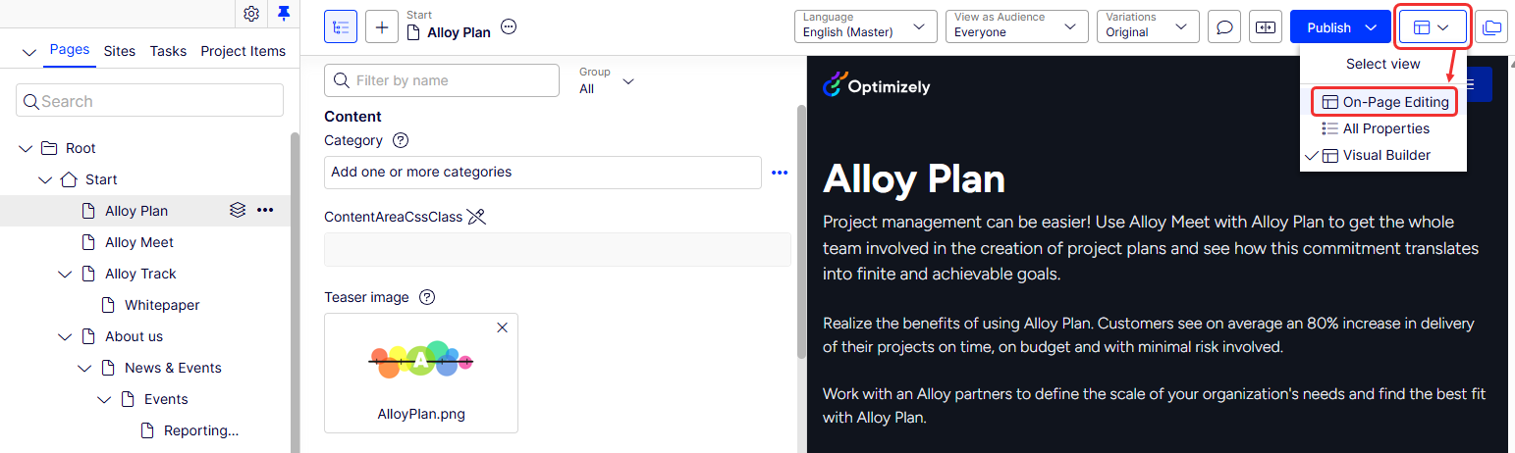
Task: Toggle the pin icon for navigation pane
Action: (284, 13)
